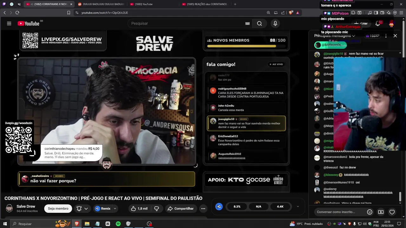Open the taskbar clock showing 22:55
The width and height of the screenshot is (406, 228).
pyautogui.click(x=387, y=224)
